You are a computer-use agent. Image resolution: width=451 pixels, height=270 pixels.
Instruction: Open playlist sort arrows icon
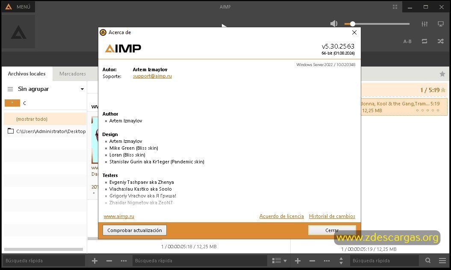pyautogui.click(x=341, y=261)
